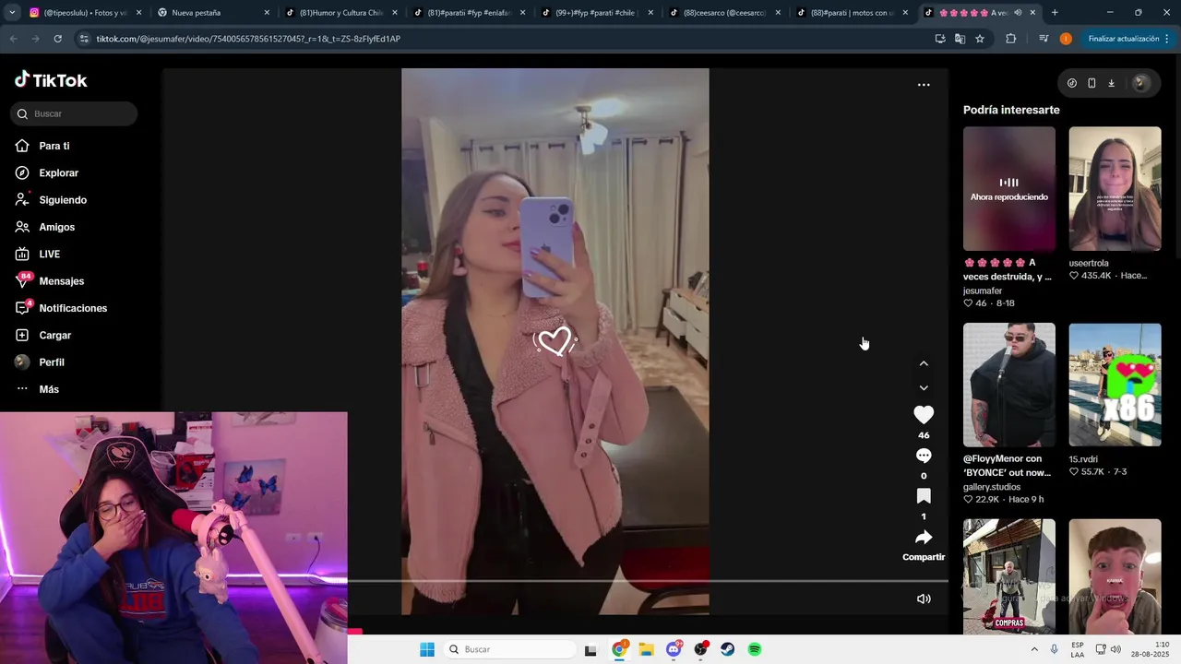Open the Chrome profile avatar
Screen dimensions: 1181x664
tap(1066, 39)
